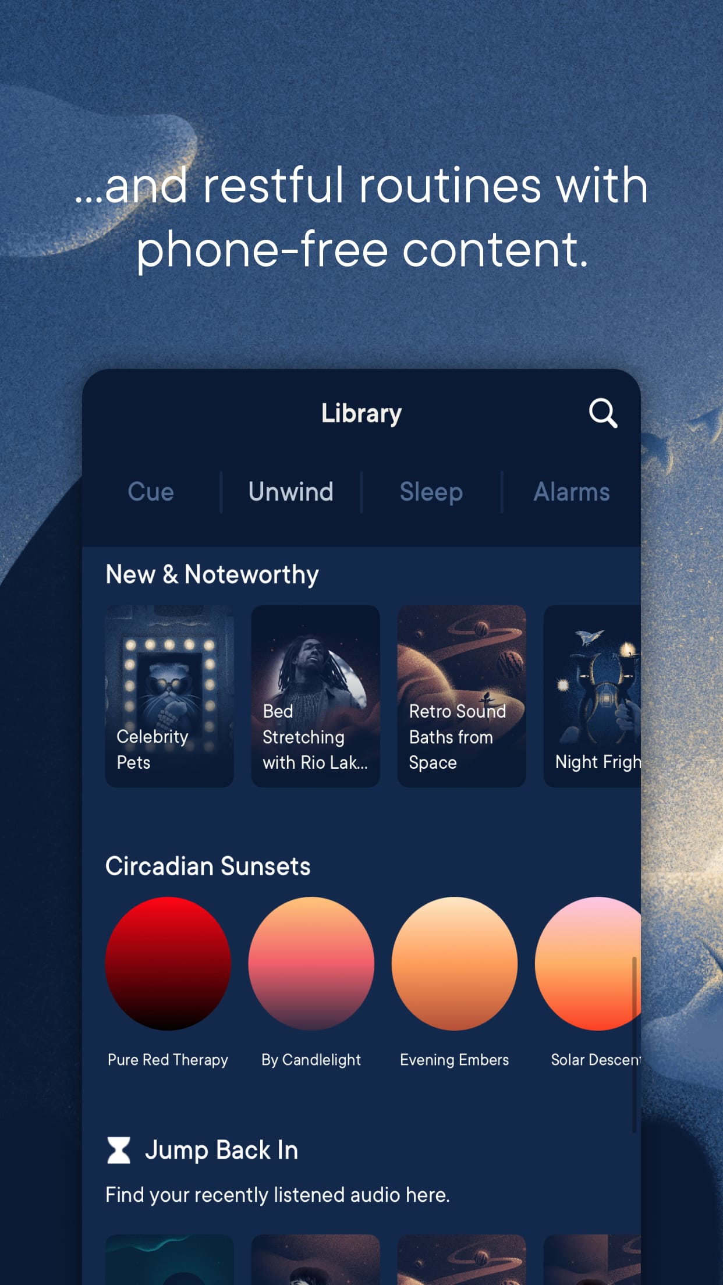Choose the Evening Embers sunset circle
The width and height of the screenshot is (723, 1285).
455,964
